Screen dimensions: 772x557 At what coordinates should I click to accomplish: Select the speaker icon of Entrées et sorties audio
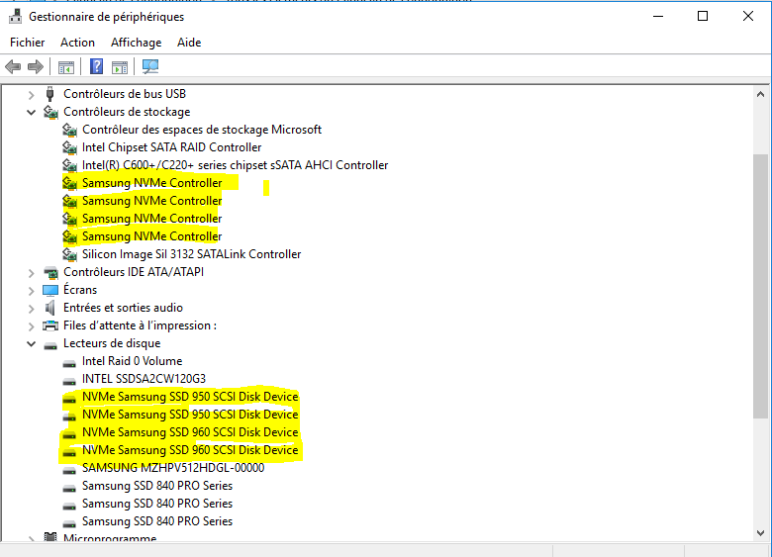[x=49, y=308]
